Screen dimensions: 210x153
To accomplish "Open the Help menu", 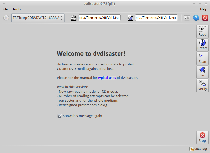I will 203,9.
